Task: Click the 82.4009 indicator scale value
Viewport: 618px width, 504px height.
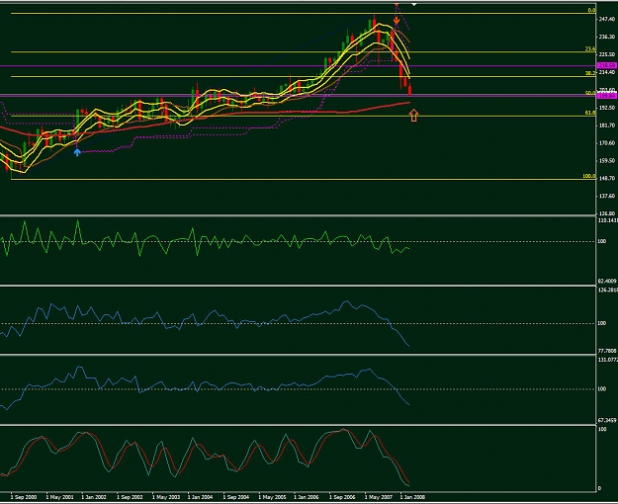Action: [608, 281]
